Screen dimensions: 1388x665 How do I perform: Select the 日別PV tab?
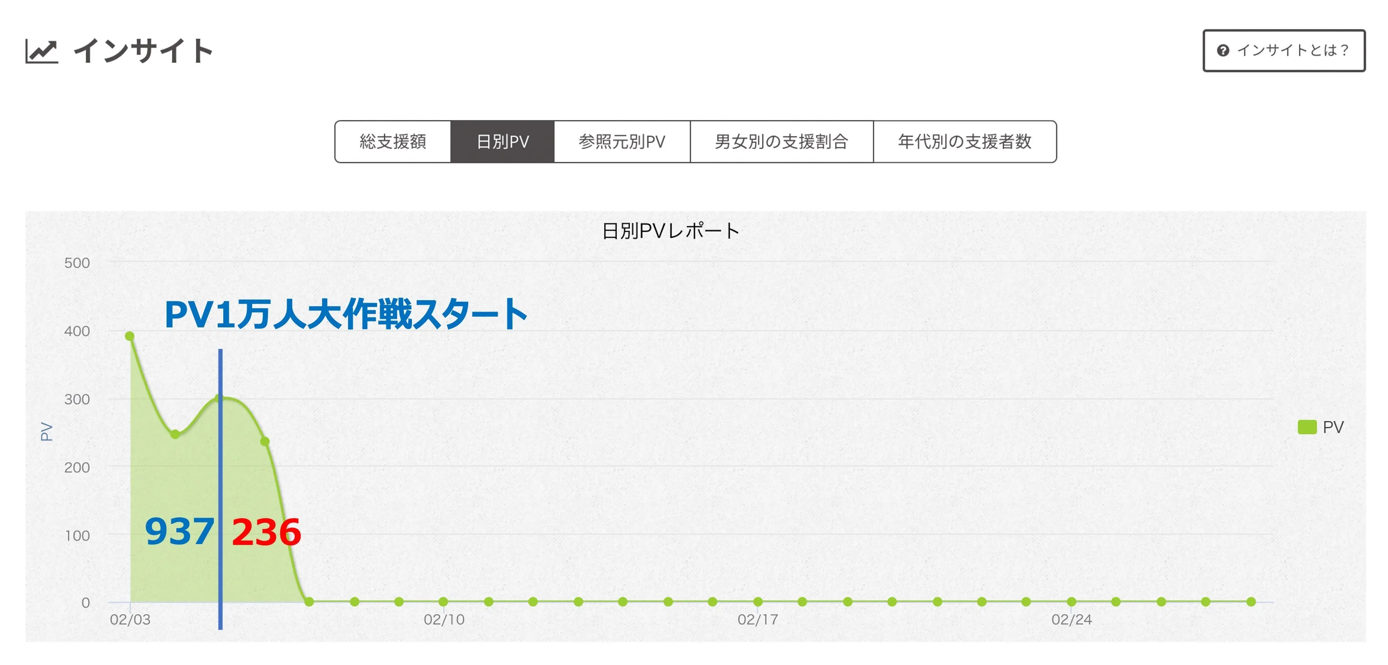point(502,142)
